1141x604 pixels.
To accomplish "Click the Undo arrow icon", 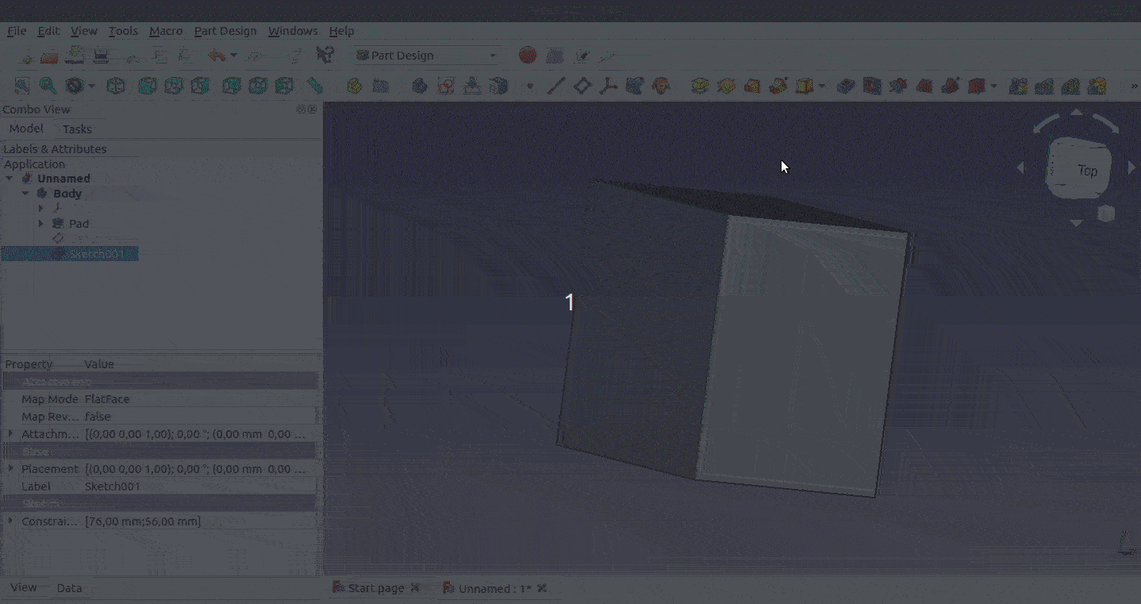I will tap(216, 55).
